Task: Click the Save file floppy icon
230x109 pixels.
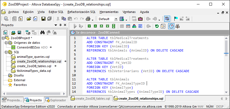Action: (43, 19)
